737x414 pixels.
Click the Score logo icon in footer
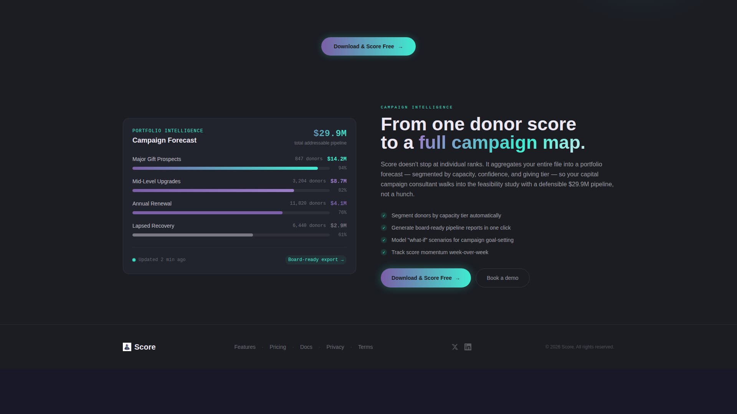coord(127,347)
